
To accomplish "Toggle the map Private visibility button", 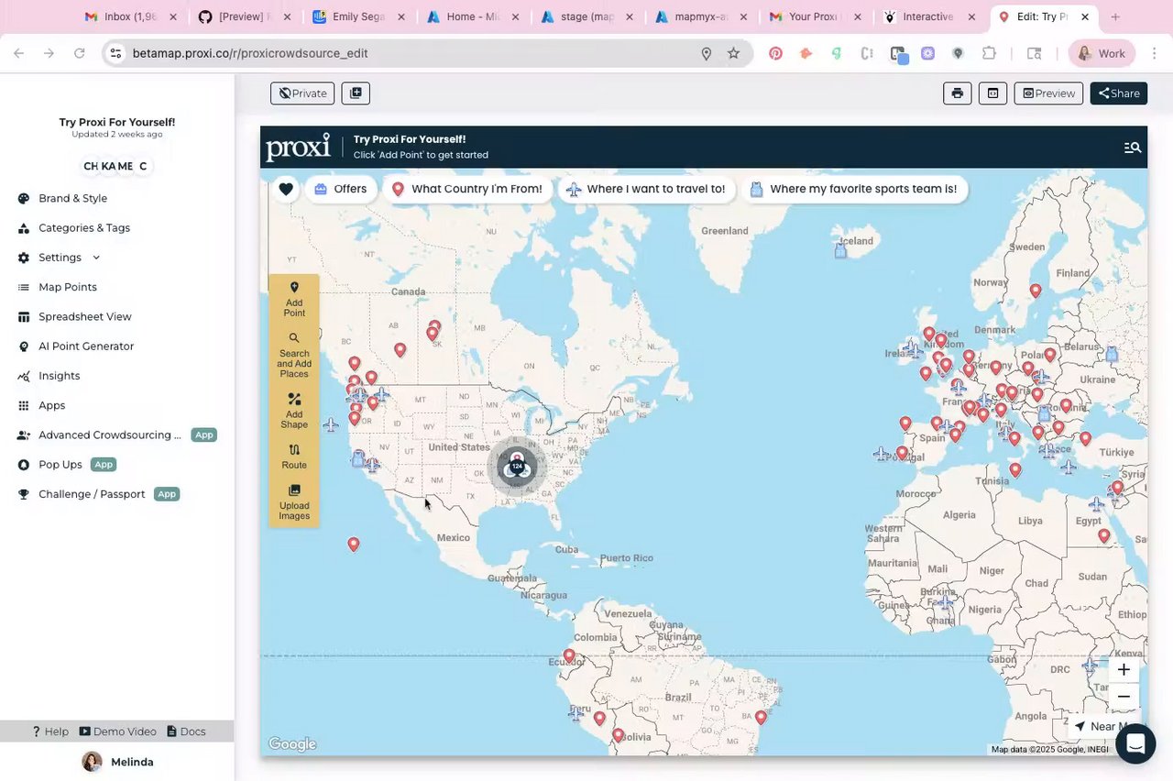I will 302,93.
